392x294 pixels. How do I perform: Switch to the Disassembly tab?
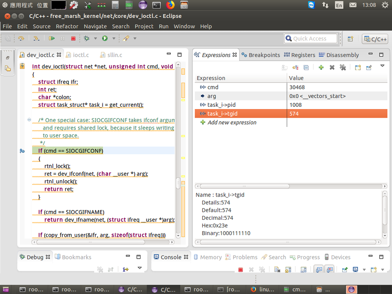(x=339, y=55)
